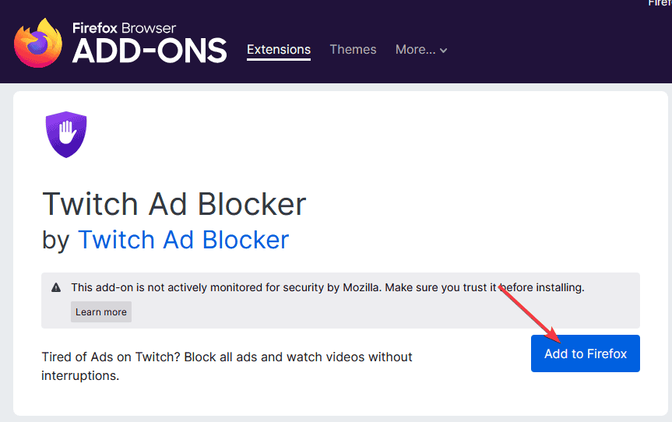
Task: Click the purple shield hand extension icon
Action: click(66, 135)
